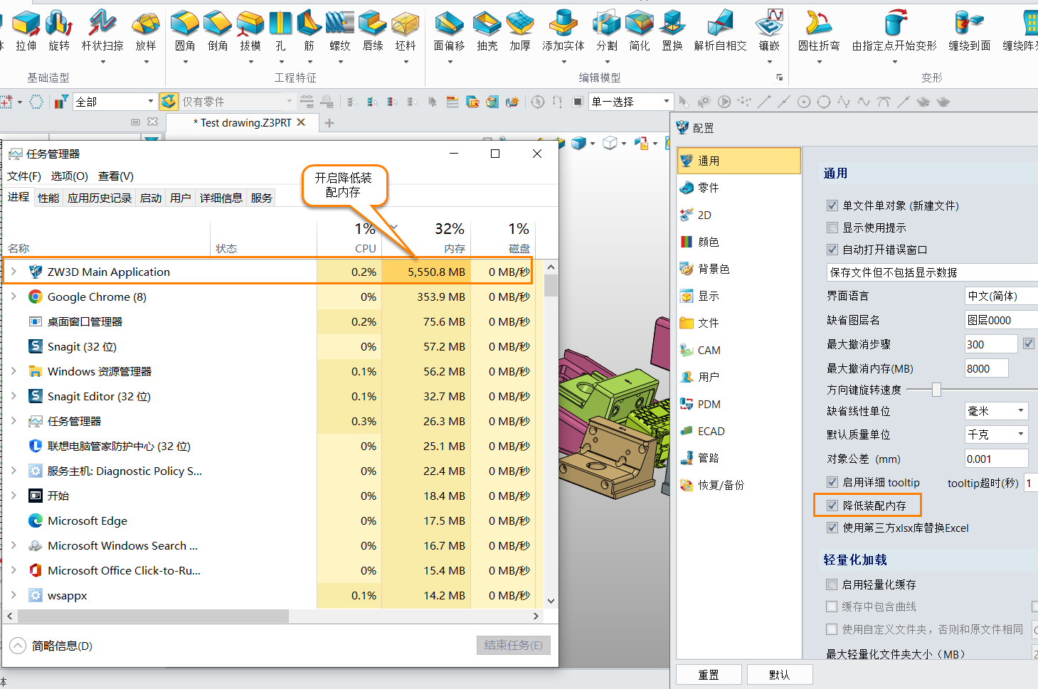1038x689 pixels.
Task: Check 使用自定义文件夹 option
Action: [832, 629]
